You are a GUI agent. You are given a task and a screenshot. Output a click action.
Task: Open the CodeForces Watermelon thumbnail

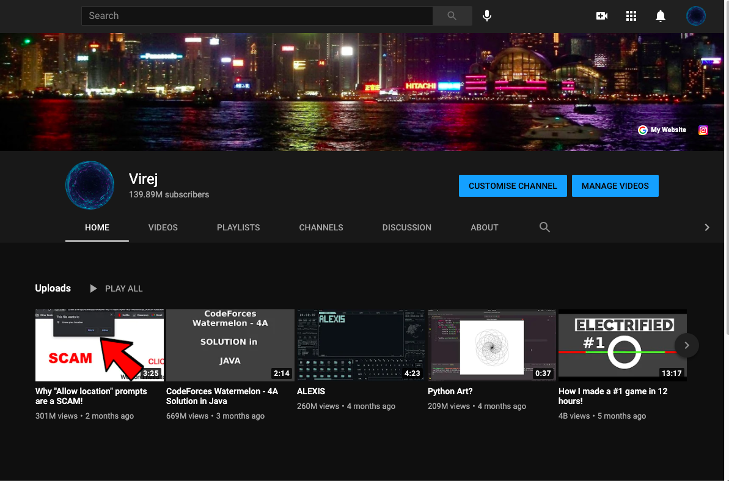[x=230, y=345]
